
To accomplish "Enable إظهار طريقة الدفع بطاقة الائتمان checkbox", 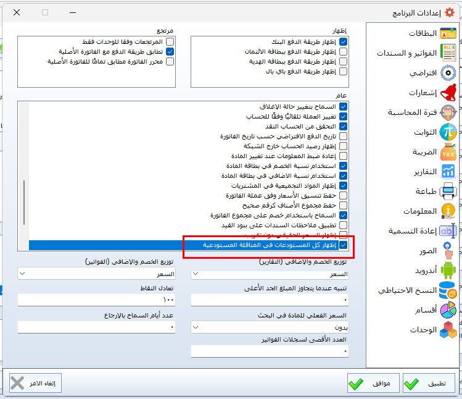I will point(343,52).
